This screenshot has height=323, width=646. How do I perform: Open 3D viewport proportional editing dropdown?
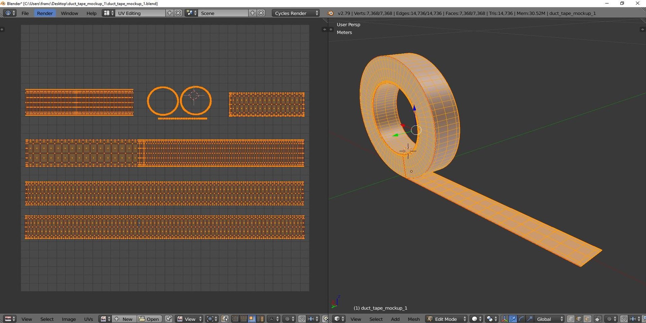click(x=611, y=319)
